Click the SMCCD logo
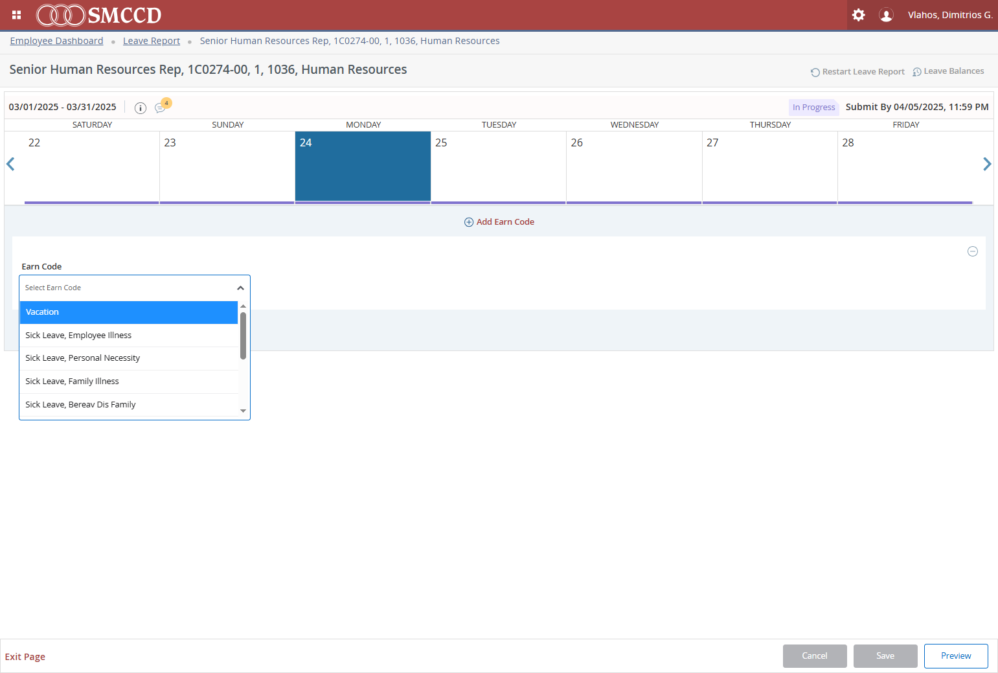Image resolution: width=998 pixels, height=673 pixels. point(98,15)
